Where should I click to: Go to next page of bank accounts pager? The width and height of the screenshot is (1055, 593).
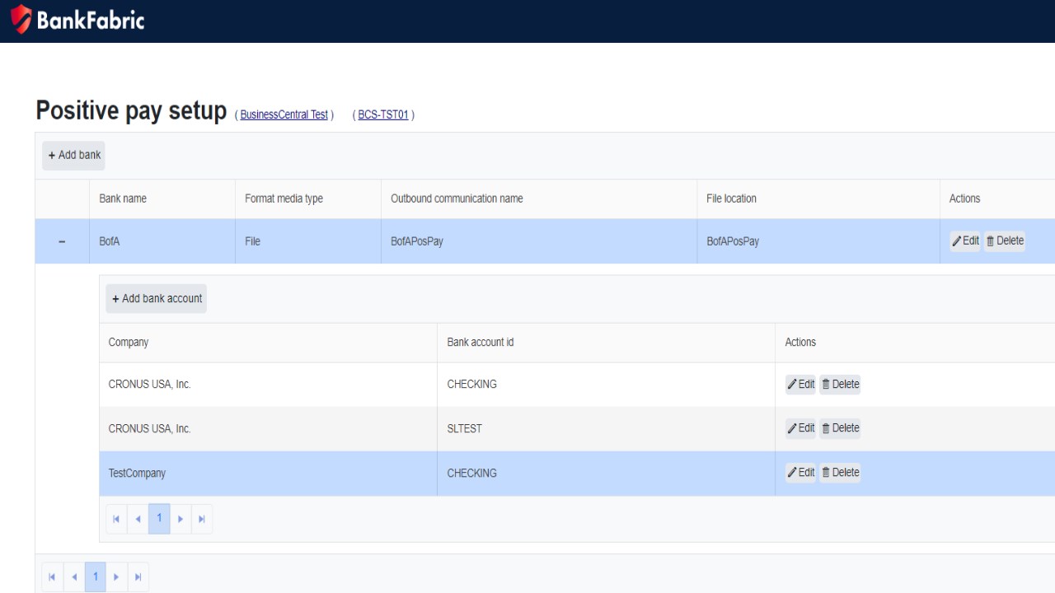pos(181,519)
